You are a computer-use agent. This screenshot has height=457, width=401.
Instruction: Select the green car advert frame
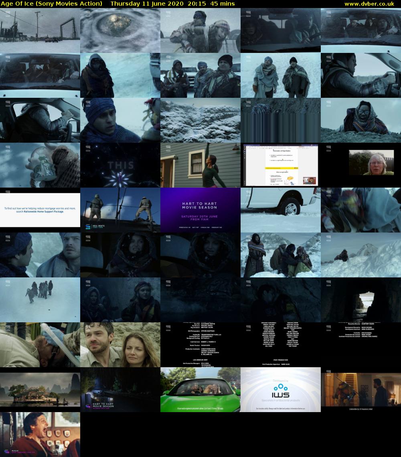(x=200, y=389)
